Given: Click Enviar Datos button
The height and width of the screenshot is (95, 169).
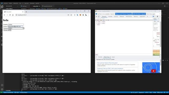Looking at the screenshot, I should tap(7, 30).
